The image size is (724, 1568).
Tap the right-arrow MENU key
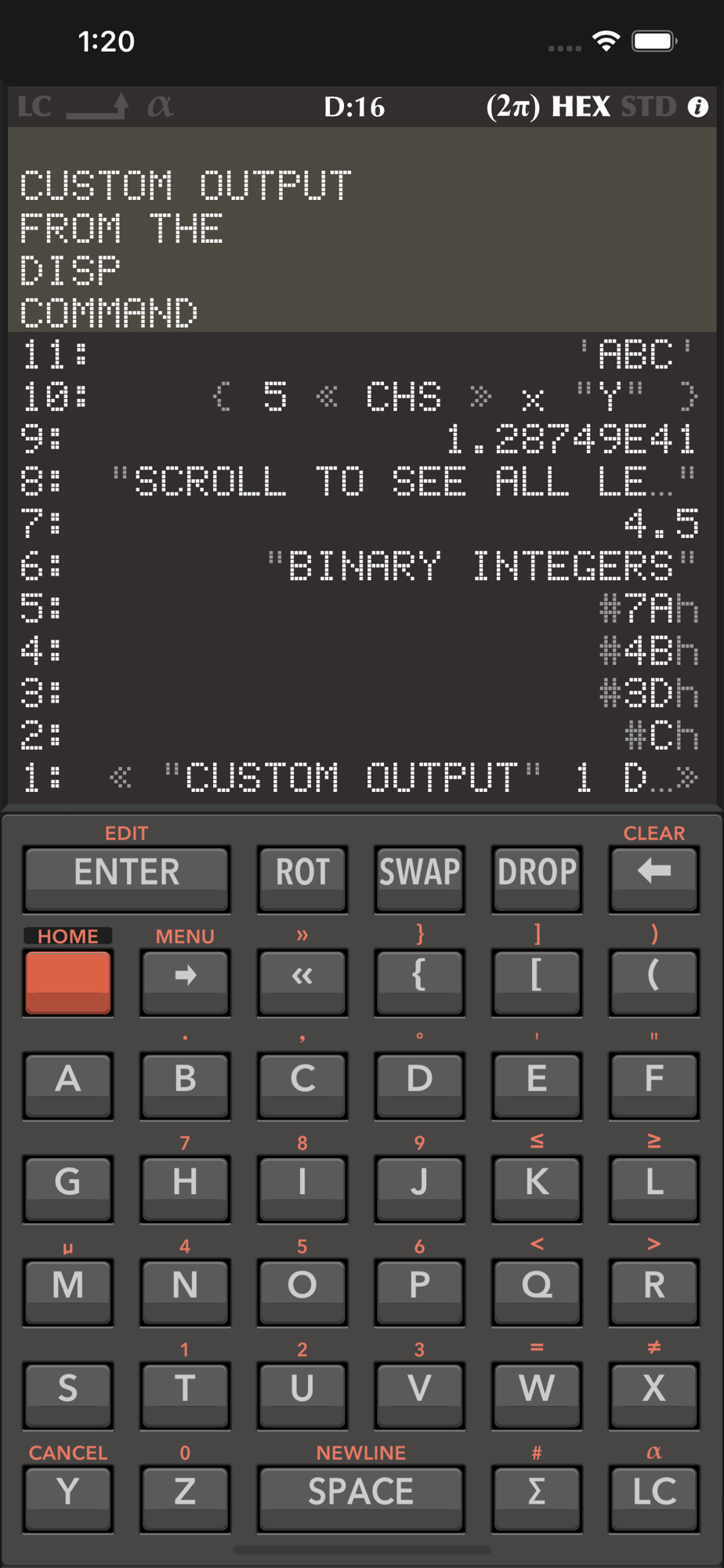pyautogui.click(x=185, y=982)
